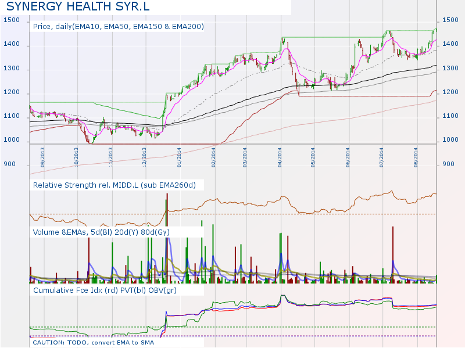Select the 01/2014 date marker

[x=180, y=157]
